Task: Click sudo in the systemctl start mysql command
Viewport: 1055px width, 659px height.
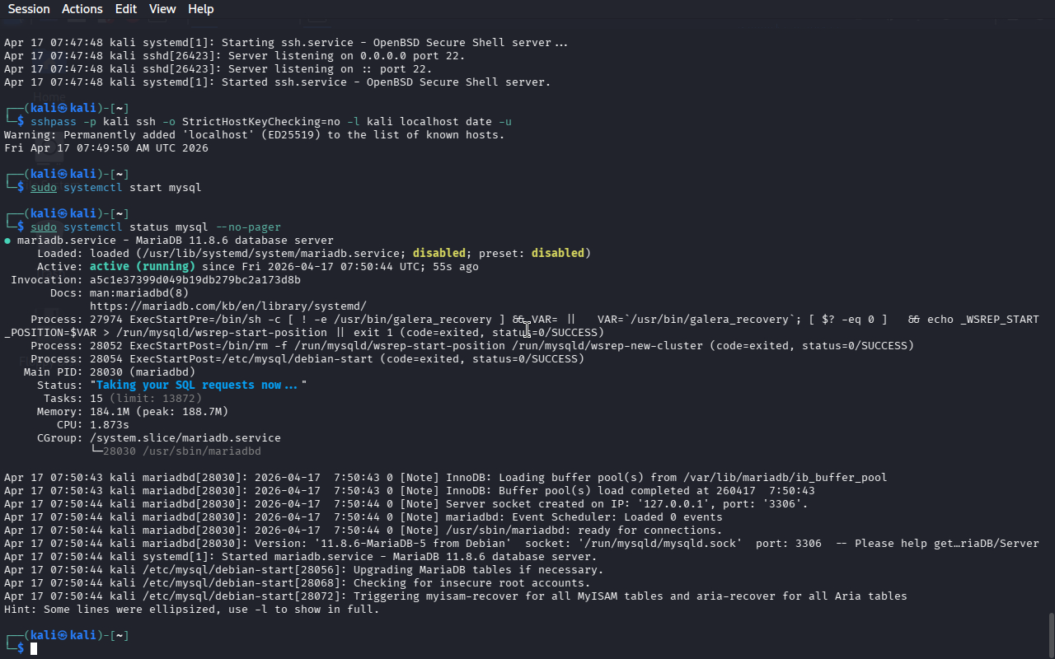Action: (x=44, y=188)
